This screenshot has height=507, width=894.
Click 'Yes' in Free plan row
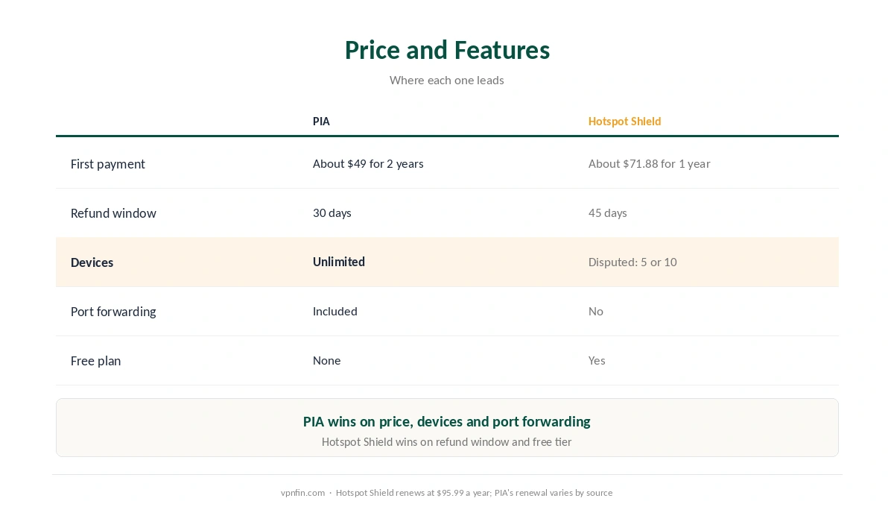click(597, 360)
